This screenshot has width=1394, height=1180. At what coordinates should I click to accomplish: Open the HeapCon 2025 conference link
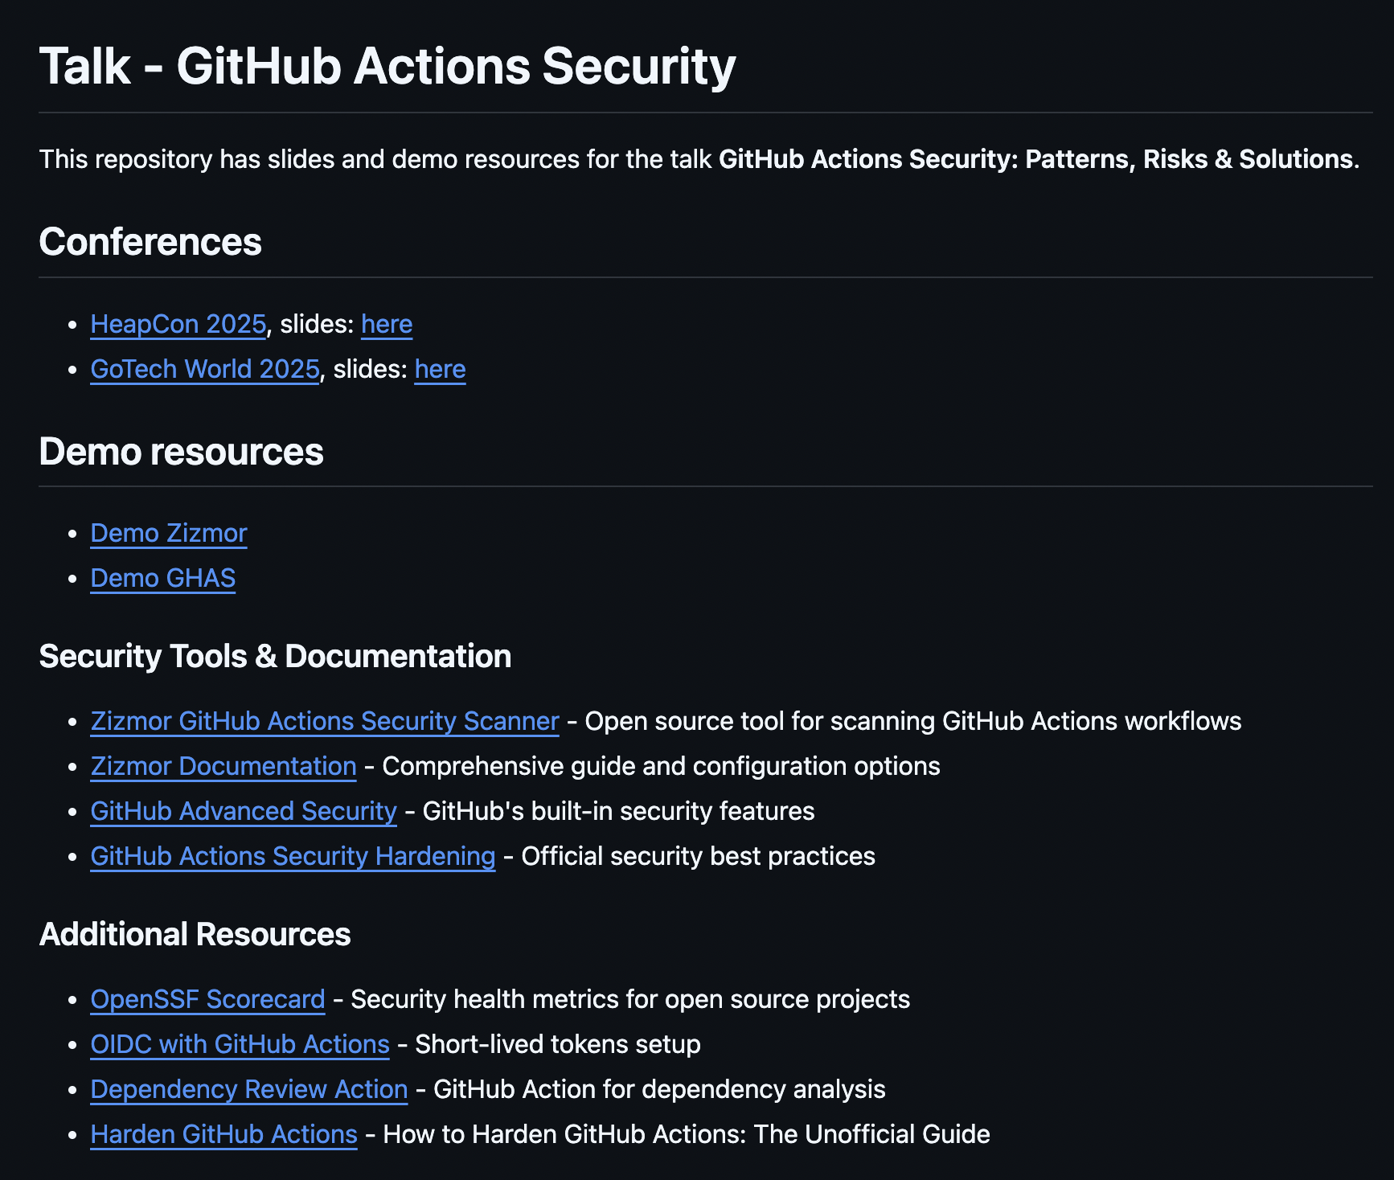coord(178,324)
